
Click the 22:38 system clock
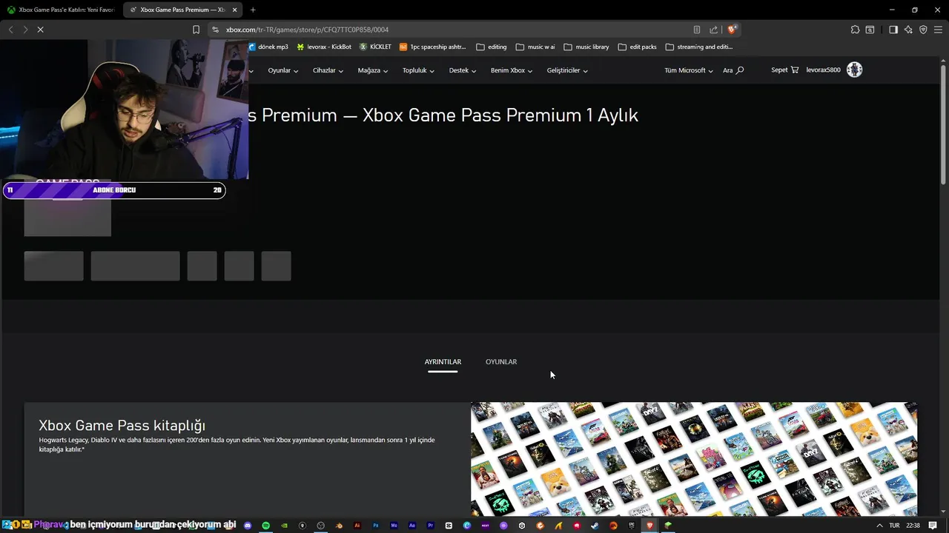(x=913, y=526)
